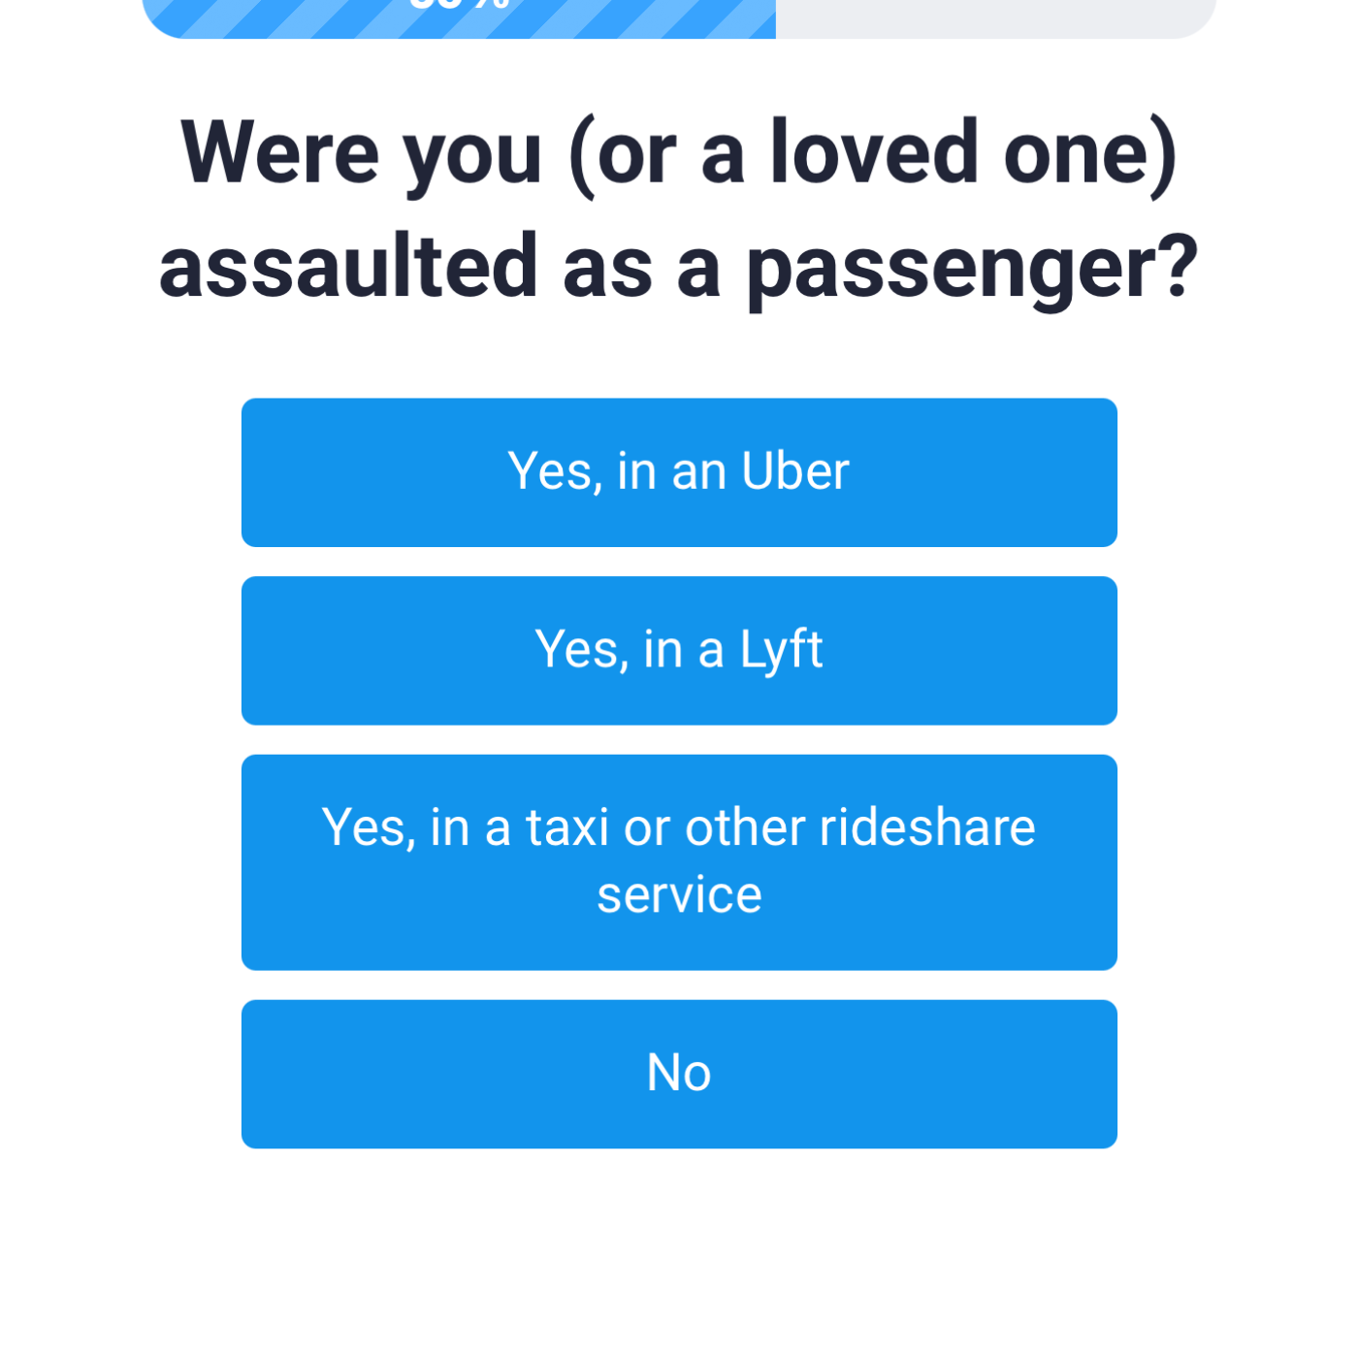Image resolution: width=1358 pixels, height=1358 pixels.
Task: Tap the word "Uber" in the first answer
Action: pyautogui.click(x=795, y=471)
